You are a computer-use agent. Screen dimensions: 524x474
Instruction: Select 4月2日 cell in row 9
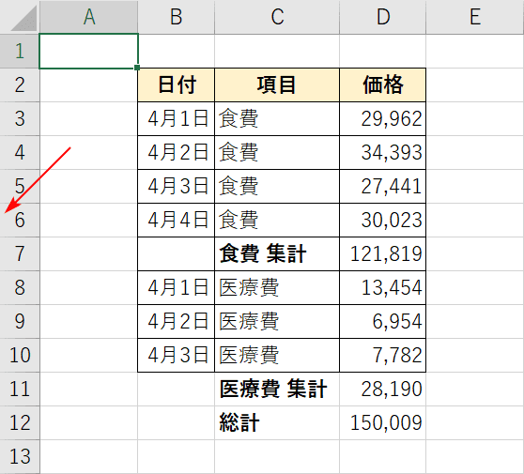pos(177,321)
